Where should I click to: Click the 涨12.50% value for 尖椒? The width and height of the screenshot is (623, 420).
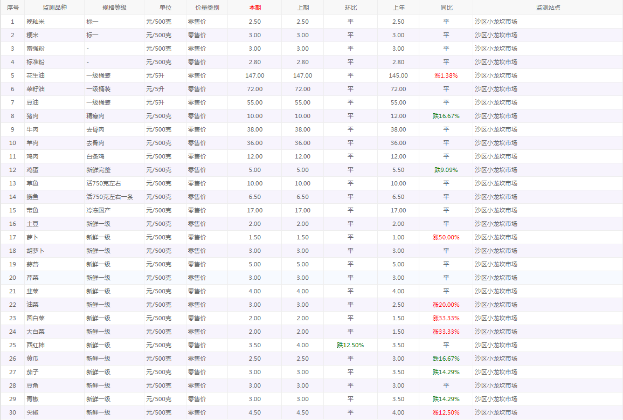click(446, 413)
